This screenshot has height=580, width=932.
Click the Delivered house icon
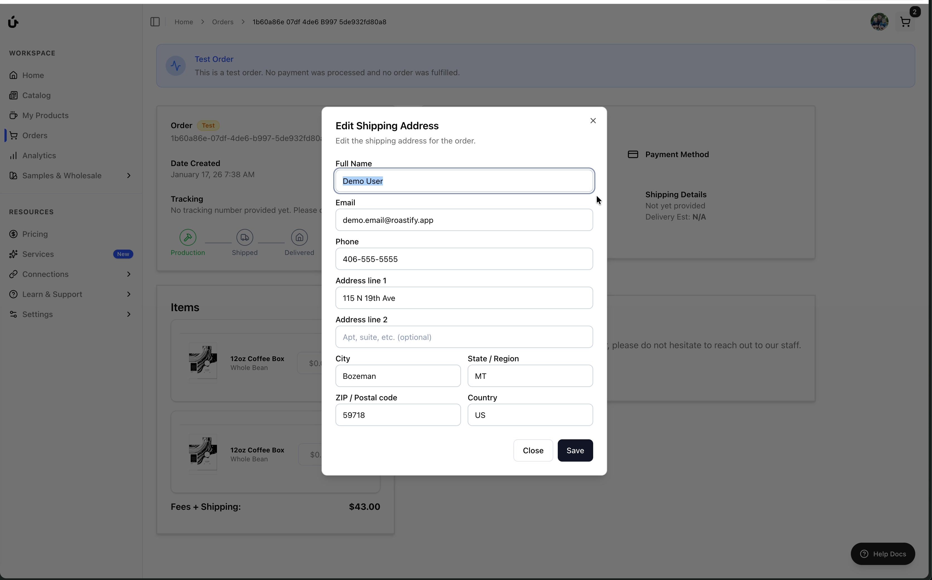coord(299,237)
